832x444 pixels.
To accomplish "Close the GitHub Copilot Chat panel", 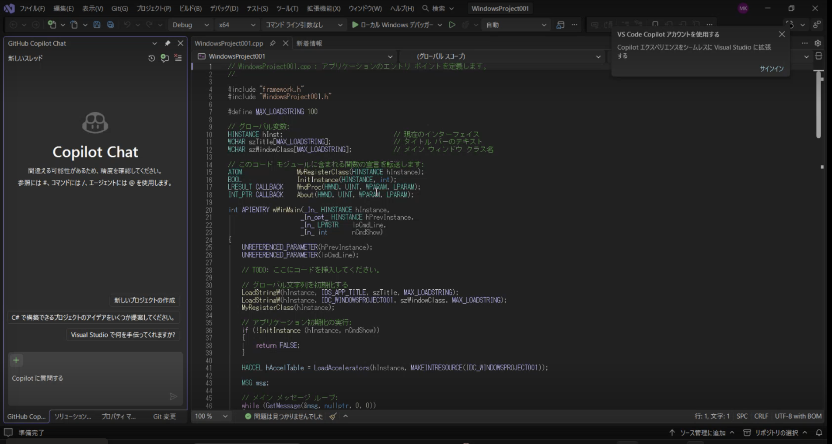I will [180, 43].
